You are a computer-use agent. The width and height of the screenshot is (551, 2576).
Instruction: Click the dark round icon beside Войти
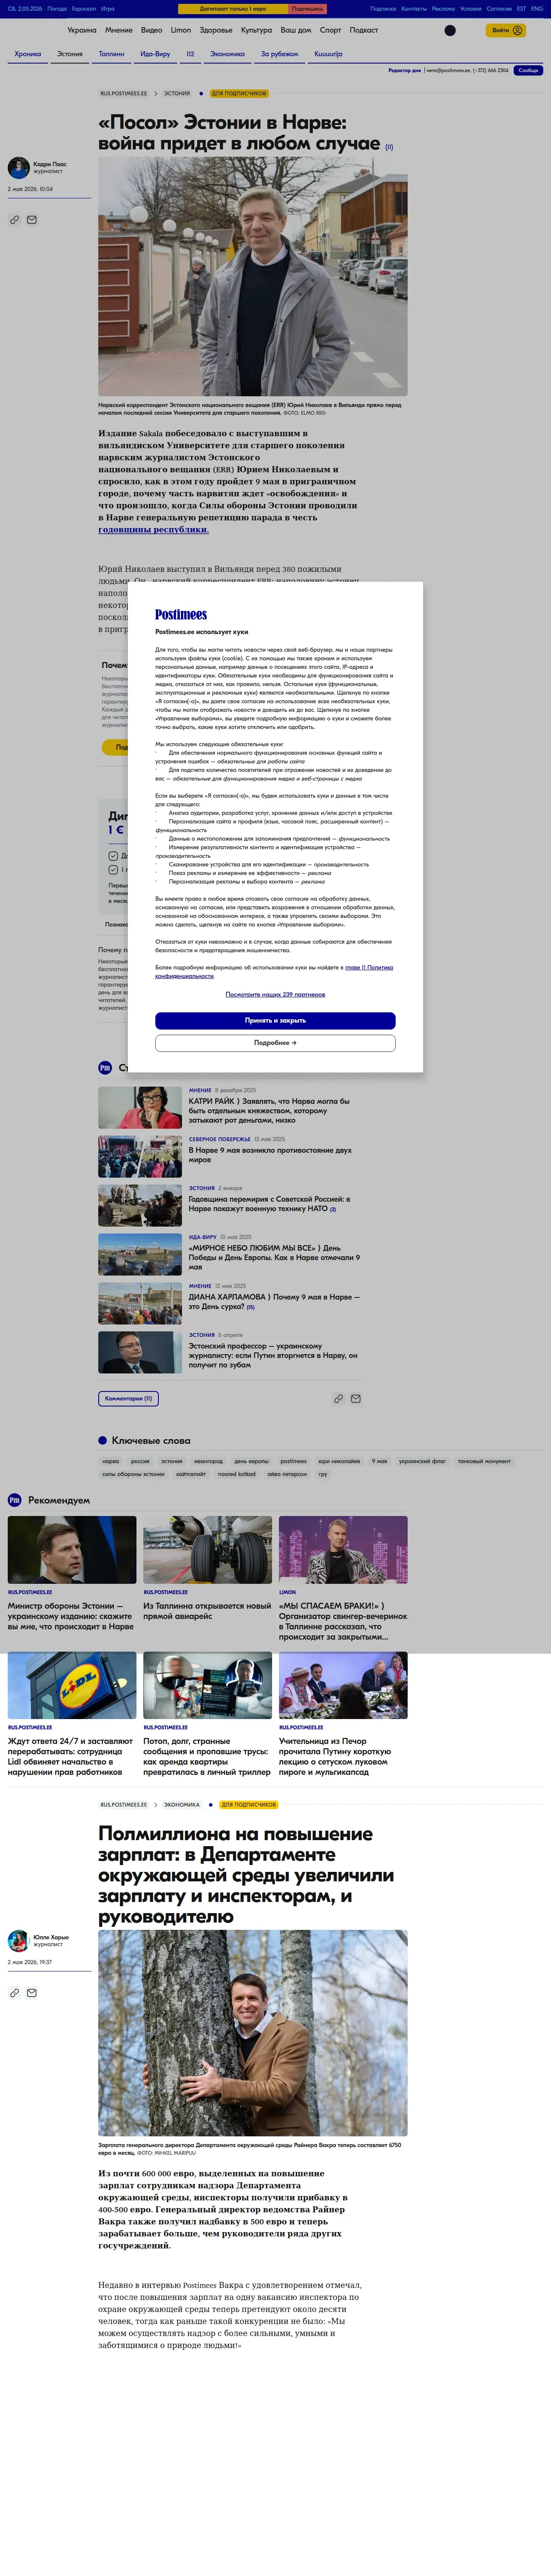(450, 30)
